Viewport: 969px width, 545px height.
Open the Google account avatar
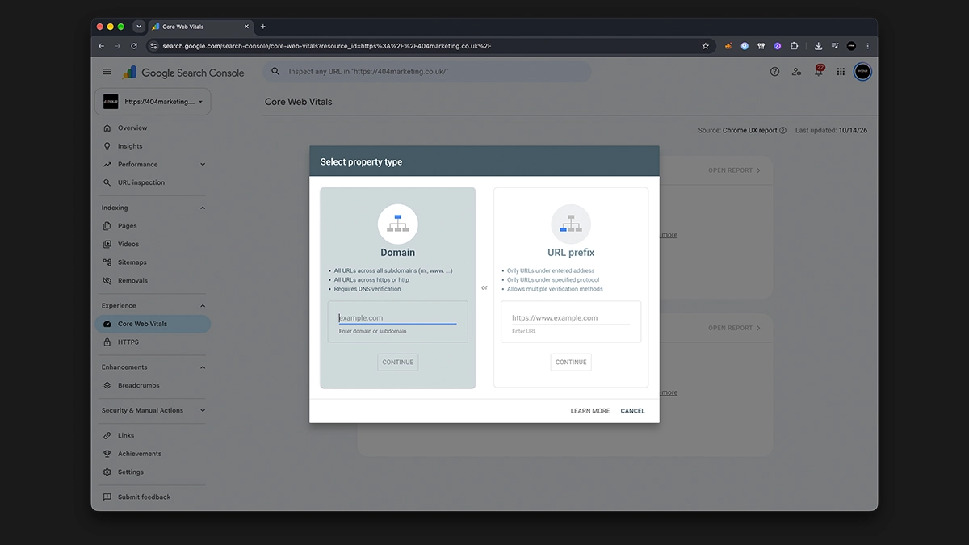862,72
